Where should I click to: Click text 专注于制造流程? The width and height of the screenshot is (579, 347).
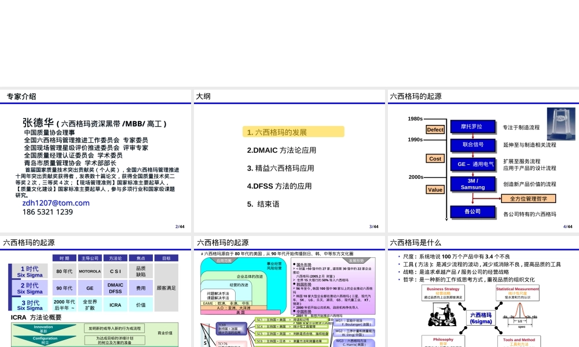[521, 127]
